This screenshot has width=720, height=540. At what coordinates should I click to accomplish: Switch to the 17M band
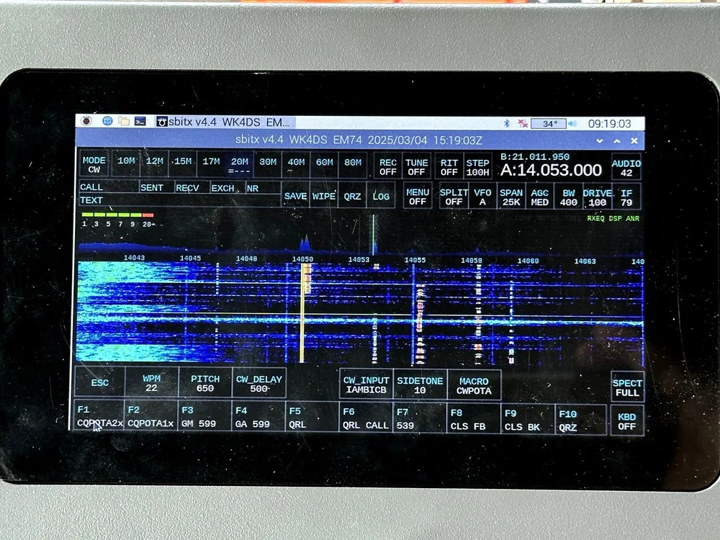pos(211,164)
